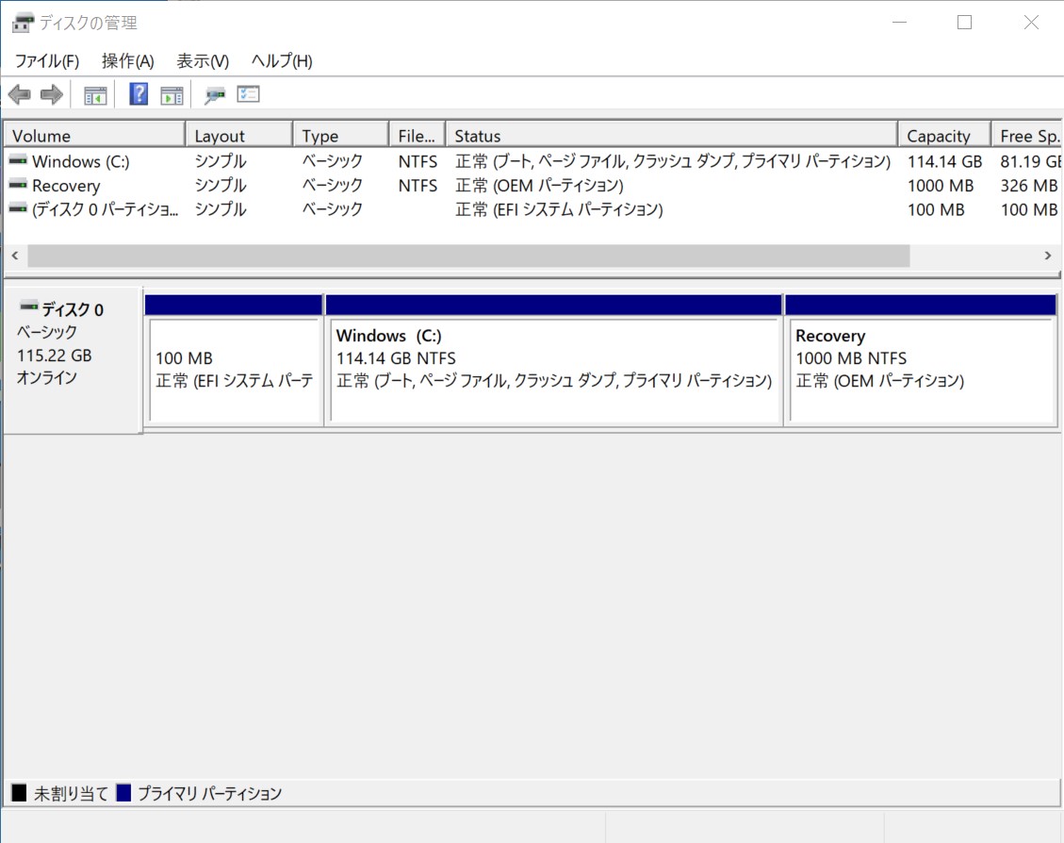1064x843 pixels.
Task: Maximize the ディスクの管理 window
Action: coord(964,23)
